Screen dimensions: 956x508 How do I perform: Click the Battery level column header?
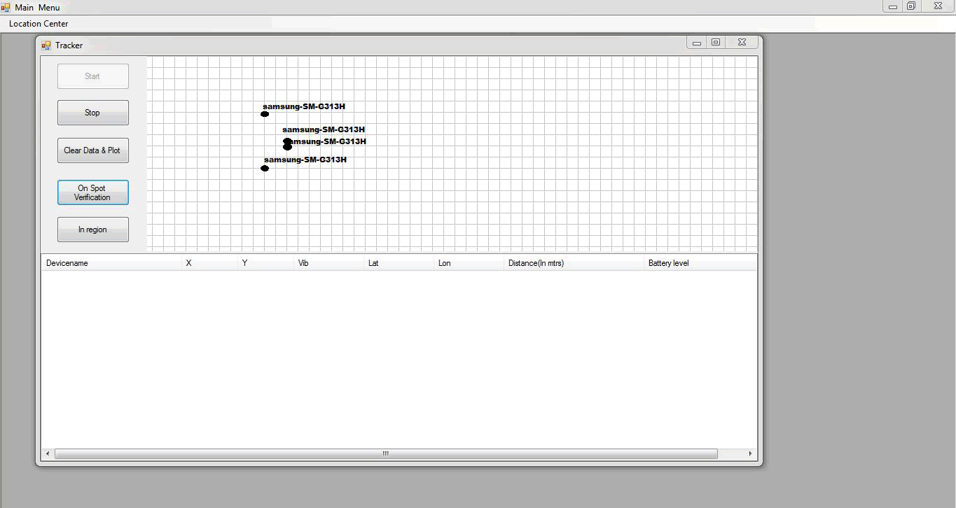coord(698,263)
